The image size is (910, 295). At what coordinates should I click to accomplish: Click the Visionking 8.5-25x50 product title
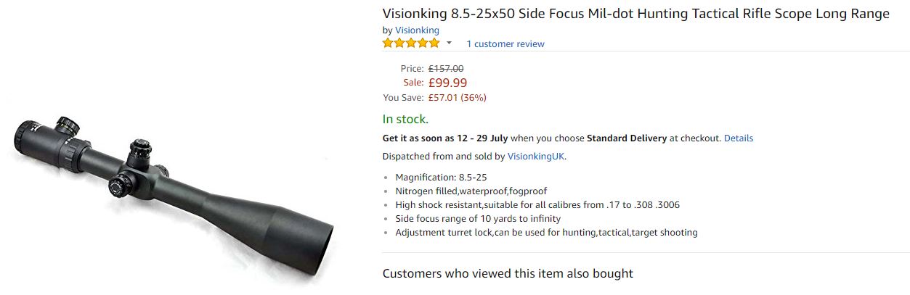click(635, 14)
